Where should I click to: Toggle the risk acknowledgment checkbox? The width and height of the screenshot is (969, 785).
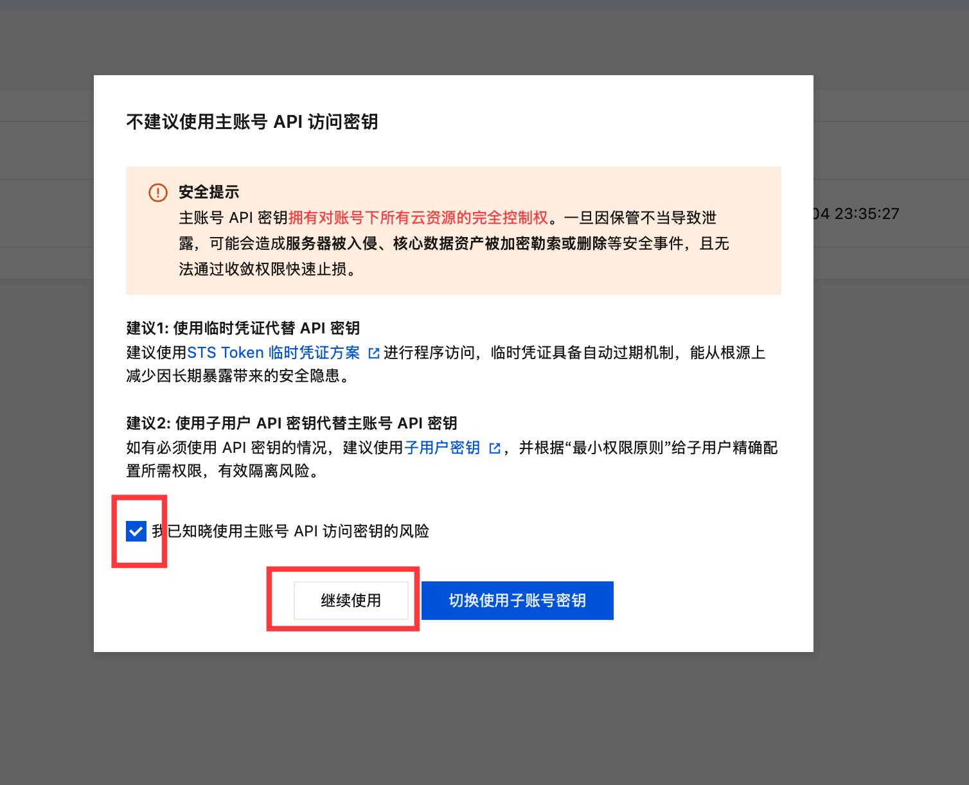tap(136, 531)
